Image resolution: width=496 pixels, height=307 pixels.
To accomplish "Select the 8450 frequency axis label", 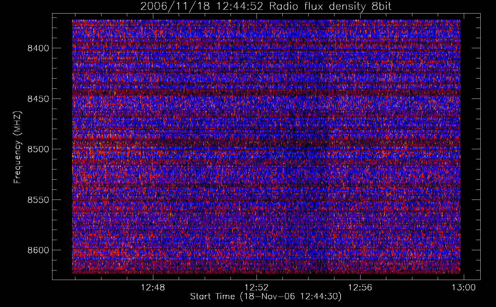I will (x=38, y=99).
